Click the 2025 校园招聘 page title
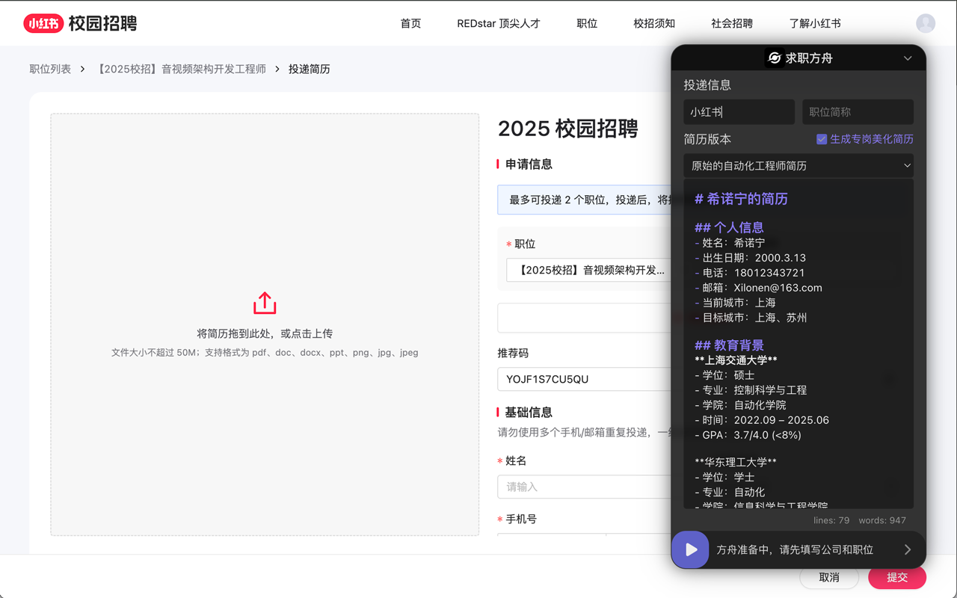Image resolution: width=957 pixels, height=598 pixels. (568, 129)
